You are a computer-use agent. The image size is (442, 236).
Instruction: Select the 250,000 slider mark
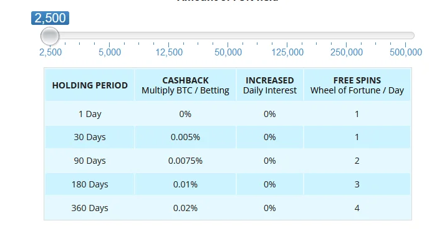click(x=347, y=52)
